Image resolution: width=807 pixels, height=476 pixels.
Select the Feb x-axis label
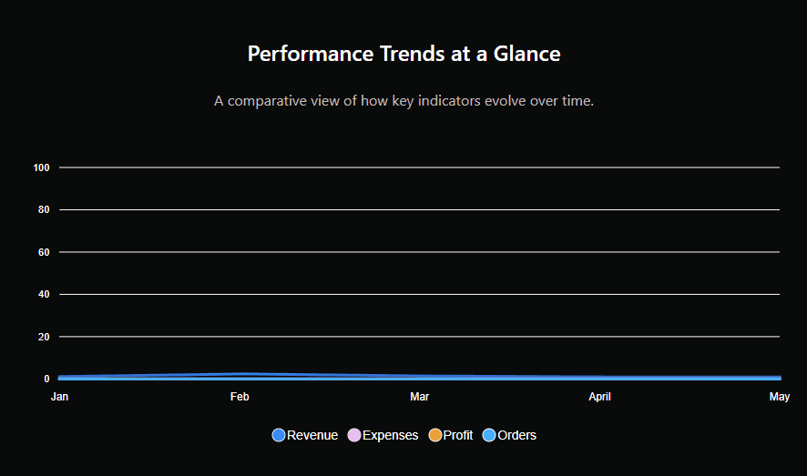click(x=240, y=397)
